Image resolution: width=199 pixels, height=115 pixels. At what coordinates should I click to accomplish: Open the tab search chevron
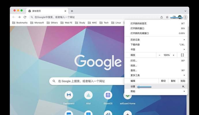tap(185, 11)
